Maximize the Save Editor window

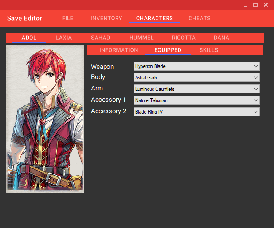(x=255, y=5)
